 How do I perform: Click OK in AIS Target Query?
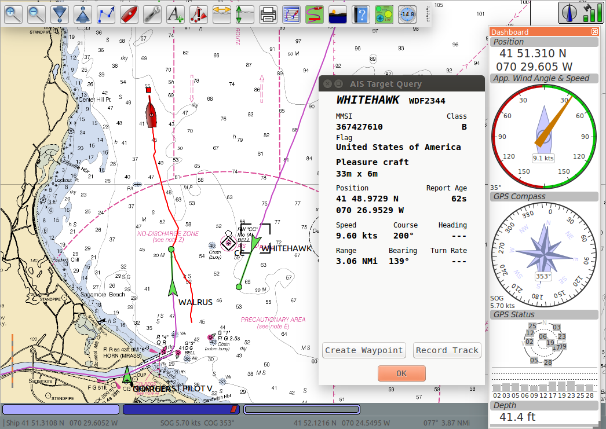click(x=401, y=373)
